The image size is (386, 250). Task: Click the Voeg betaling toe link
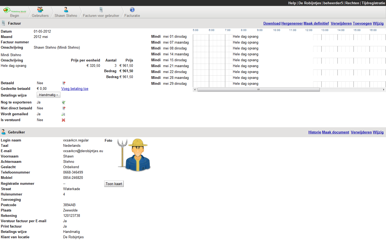(x=75, y=89)
